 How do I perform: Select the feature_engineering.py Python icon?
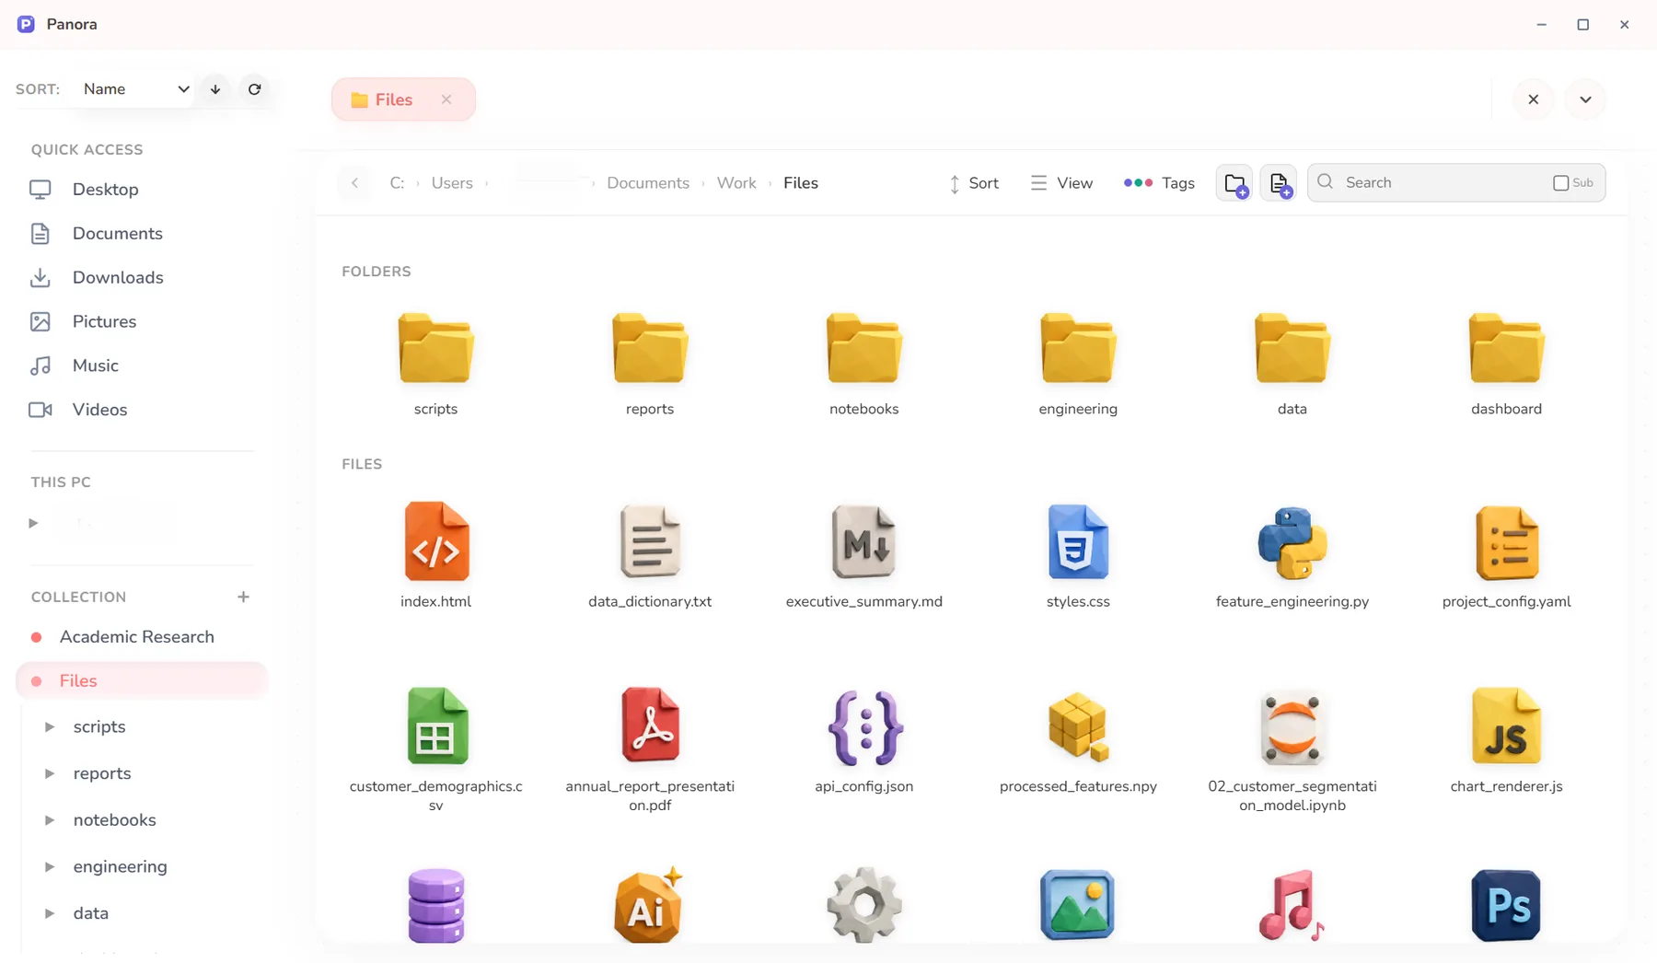tap(1292, 543)
